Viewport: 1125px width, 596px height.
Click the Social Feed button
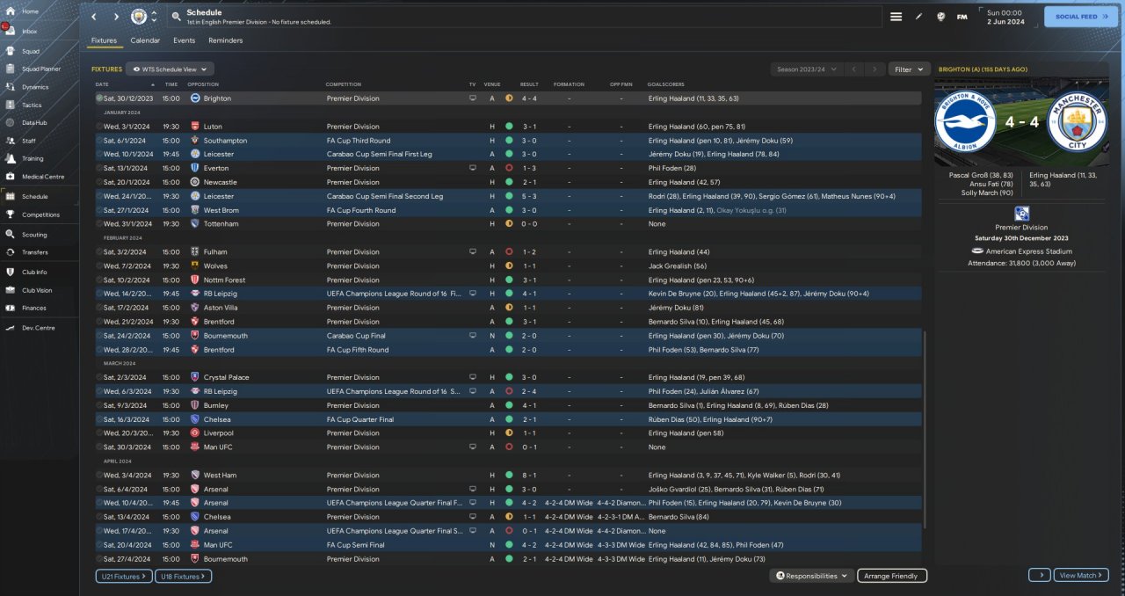pos(1080,17)
